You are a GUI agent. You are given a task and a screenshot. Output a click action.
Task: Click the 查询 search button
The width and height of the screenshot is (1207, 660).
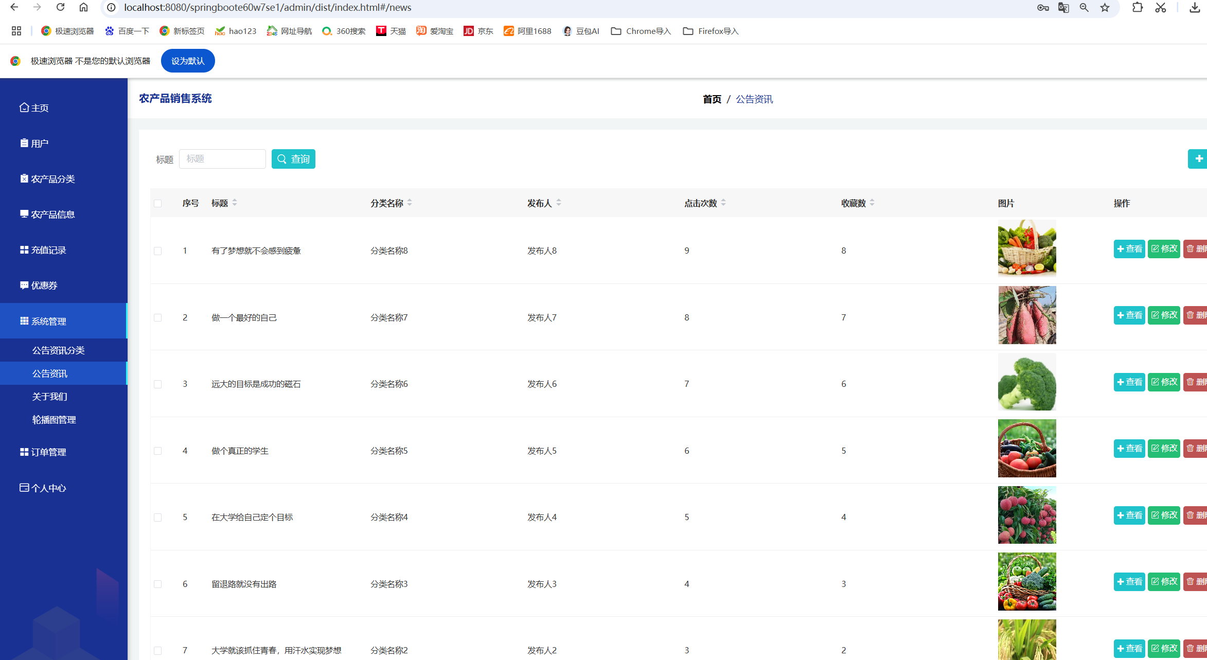pyautogui.click(x=293, y=159)
